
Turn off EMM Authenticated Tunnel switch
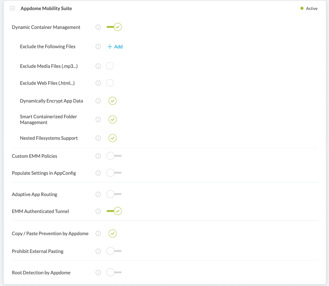point(114,211)
